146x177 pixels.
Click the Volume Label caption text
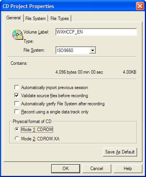point(36,32)
